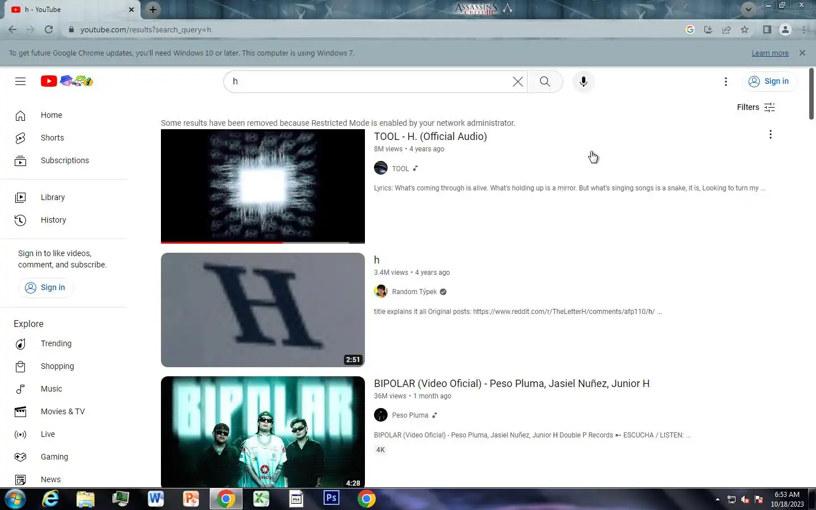Open the Filters options
The image size is (816, 510).
(x=756, y=107)
